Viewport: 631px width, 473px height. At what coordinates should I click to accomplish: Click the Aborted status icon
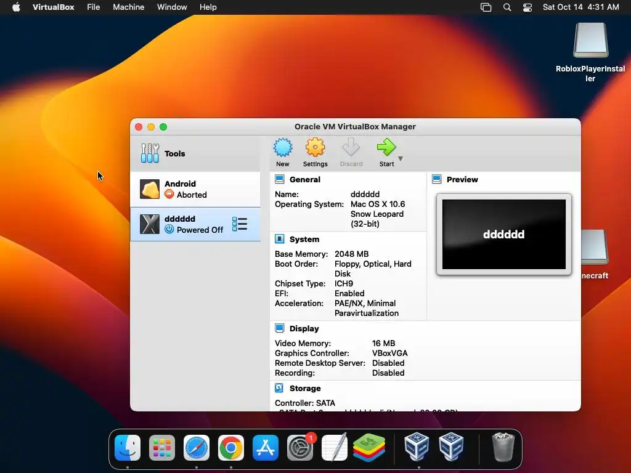tap(169, 194)
